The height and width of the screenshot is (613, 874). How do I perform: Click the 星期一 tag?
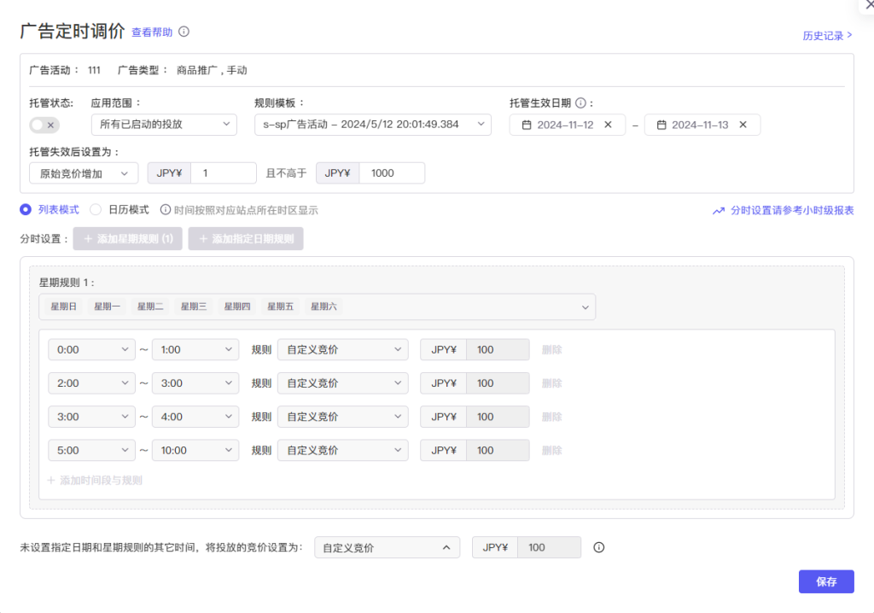click(107, 306)
